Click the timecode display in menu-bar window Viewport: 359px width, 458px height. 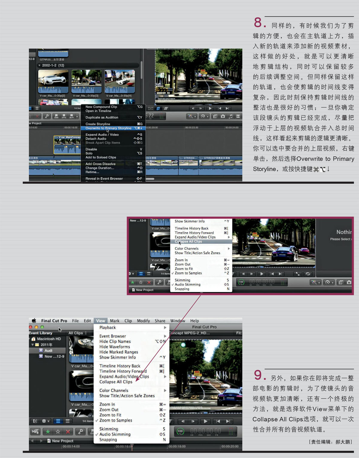[x=206, y=431]
